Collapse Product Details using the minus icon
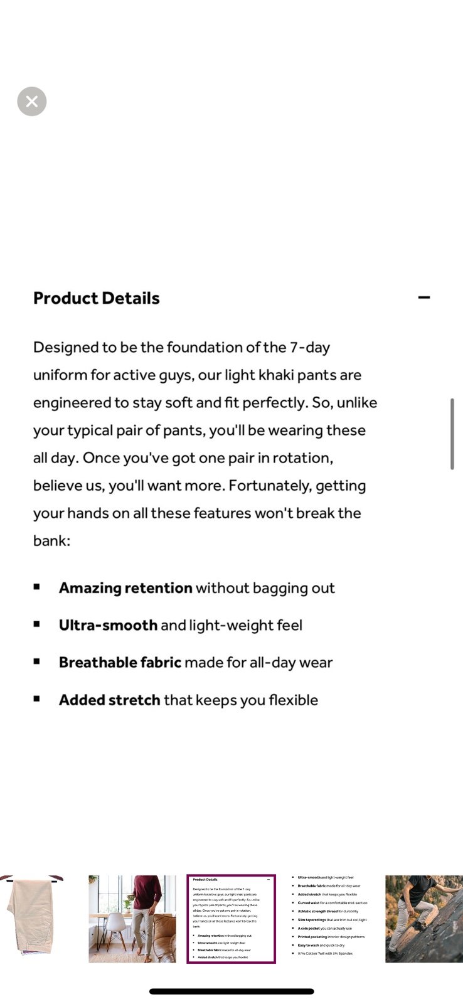This screenshot has width=463, height=1004. 424,297
